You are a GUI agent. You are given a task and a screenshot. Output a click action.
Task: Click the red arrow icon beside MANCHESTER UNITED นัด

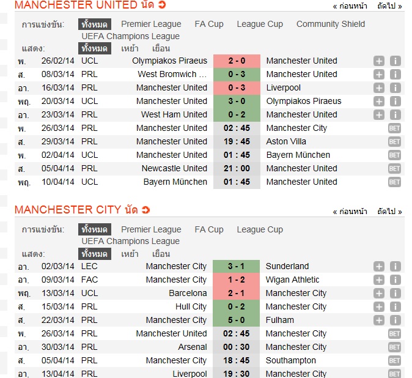point(161,6)
